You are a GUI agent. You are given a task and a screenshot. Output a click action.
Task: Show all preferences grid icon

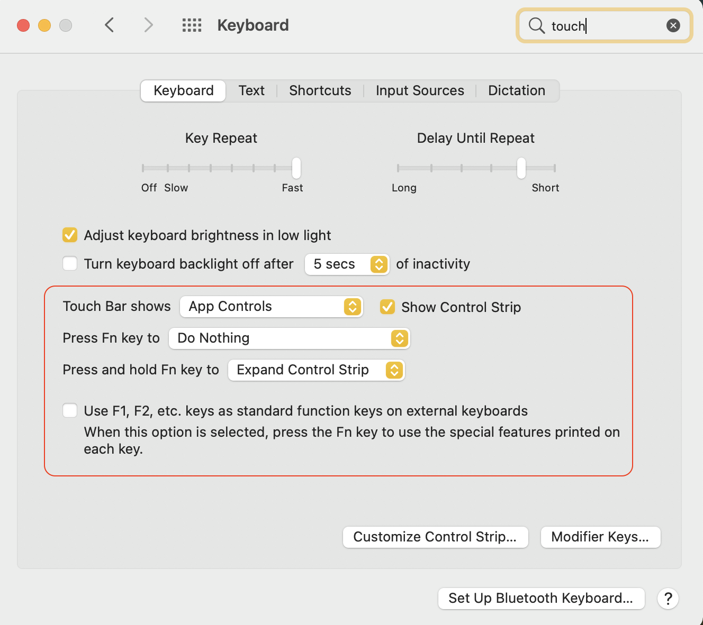[x=192, y=25]
